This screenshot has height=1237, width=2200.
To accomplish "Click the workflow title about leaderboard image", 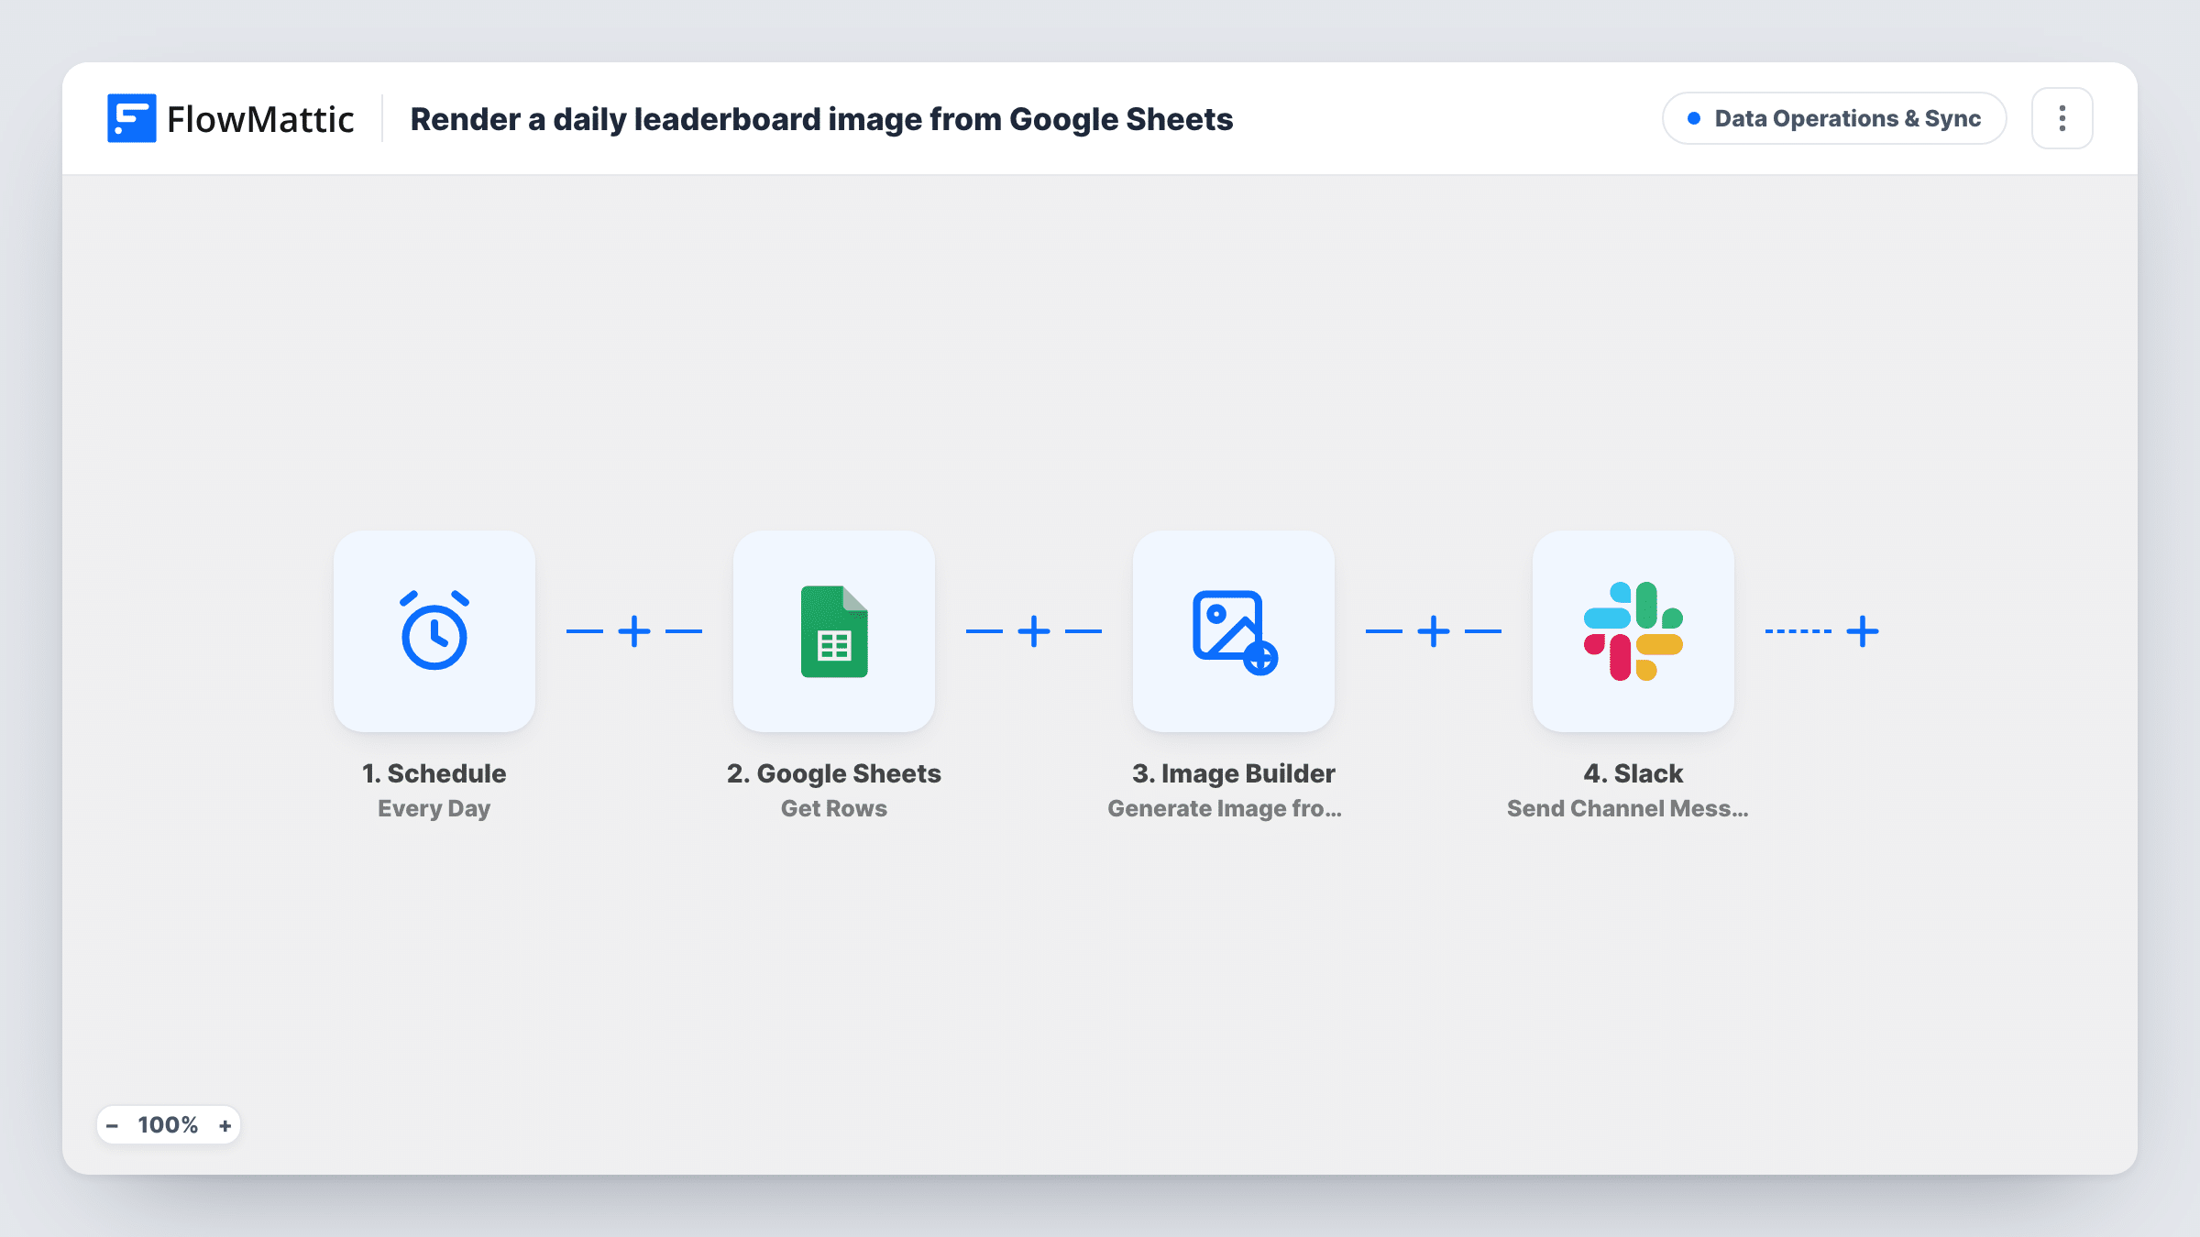I will pos(821,119).
